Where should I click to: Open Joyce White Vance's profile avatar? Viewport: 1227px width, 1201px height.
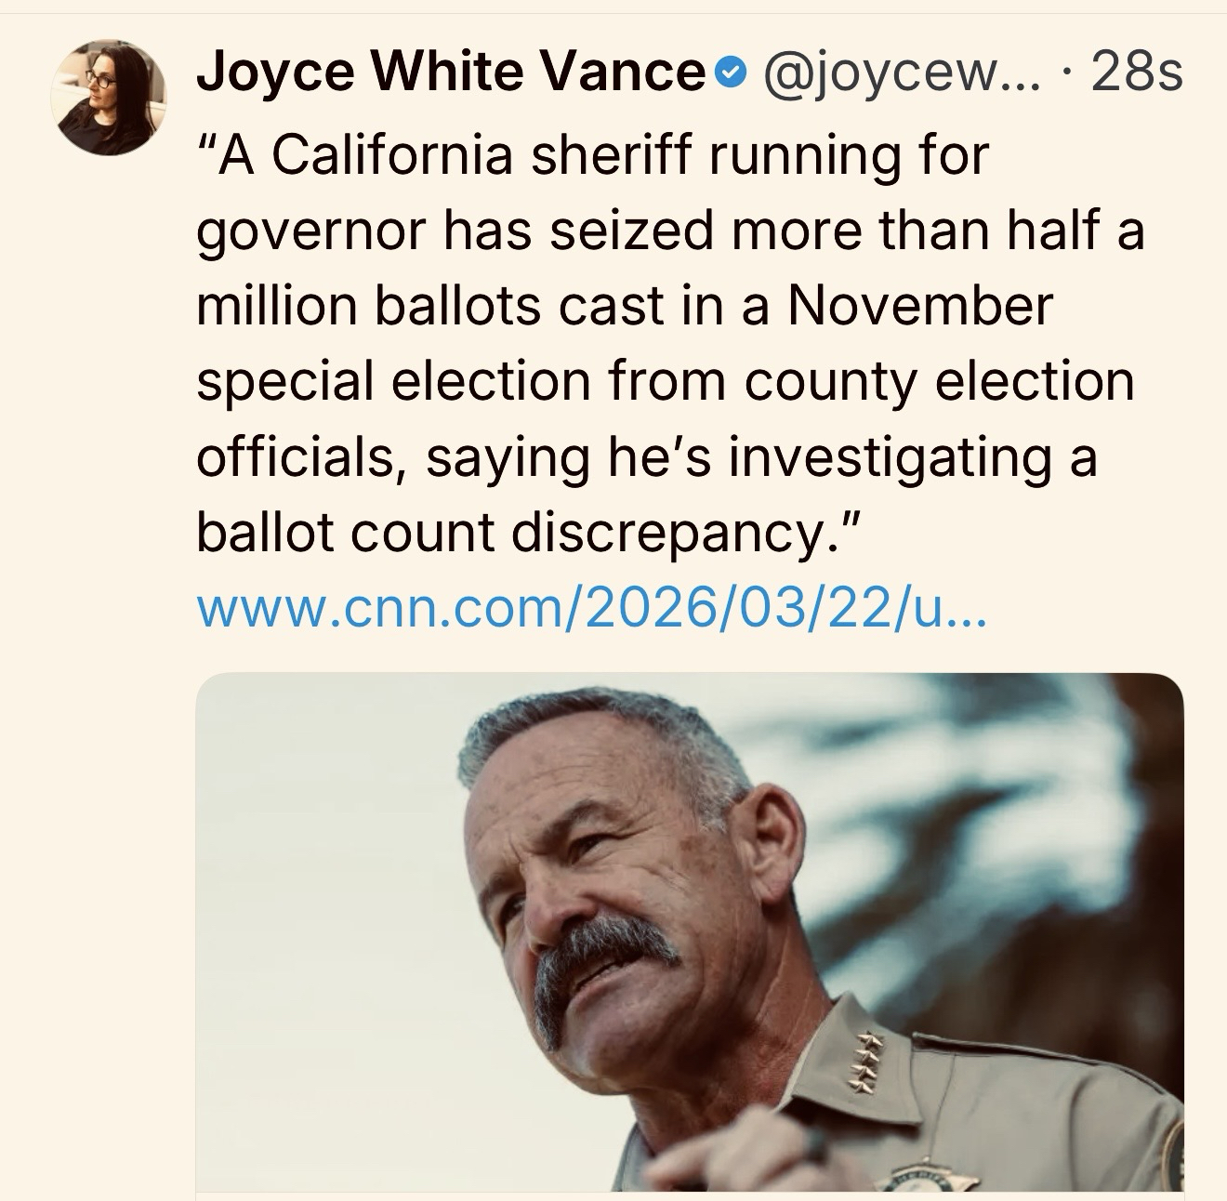(109, 98)
